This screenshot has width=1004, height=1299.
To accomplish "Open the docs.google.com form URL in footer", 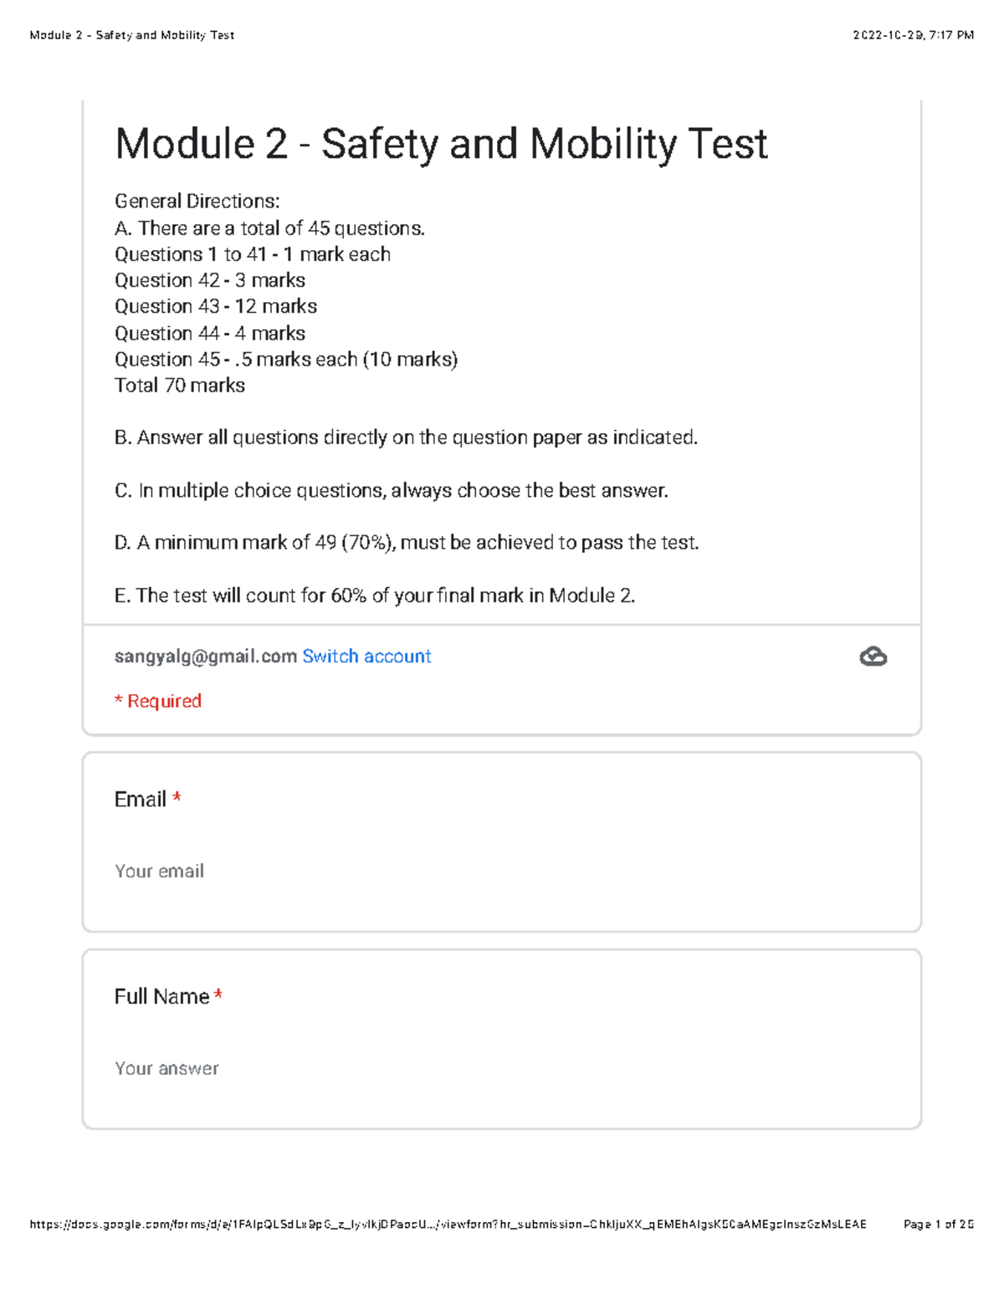I will 448,1225.
